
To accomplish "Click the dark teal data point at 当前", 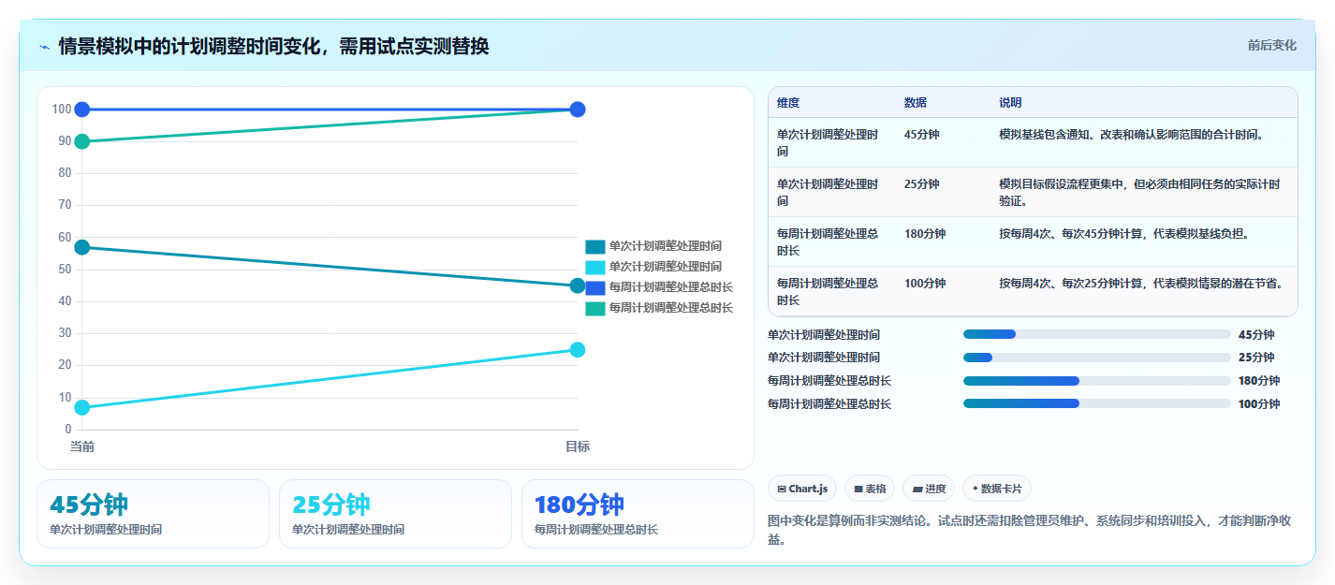I will [x=82, y=247].
